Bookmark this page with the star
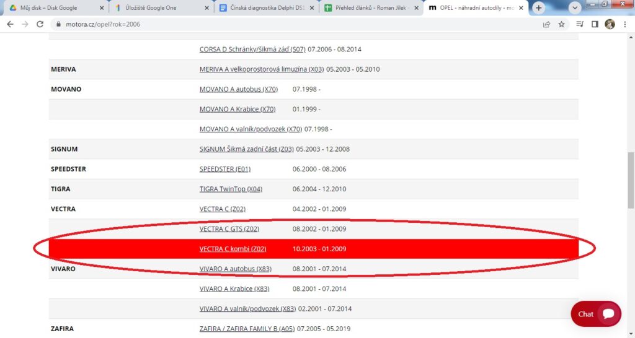Image resolution: width=635 pixels, height=338 pixels. [x=561, y=24]
